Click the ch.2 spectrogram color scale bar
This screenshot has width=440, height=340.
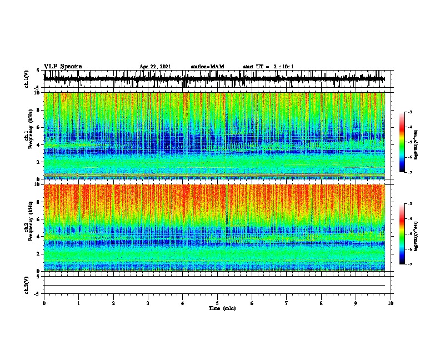[x=402, y=234]
